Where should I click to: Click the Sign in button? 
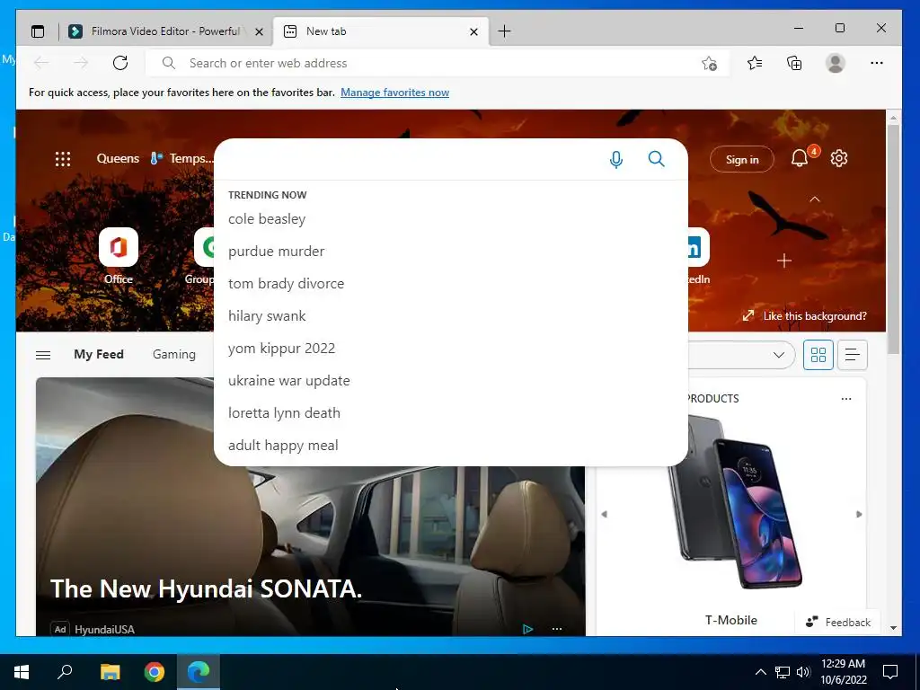tap(741, 159)
